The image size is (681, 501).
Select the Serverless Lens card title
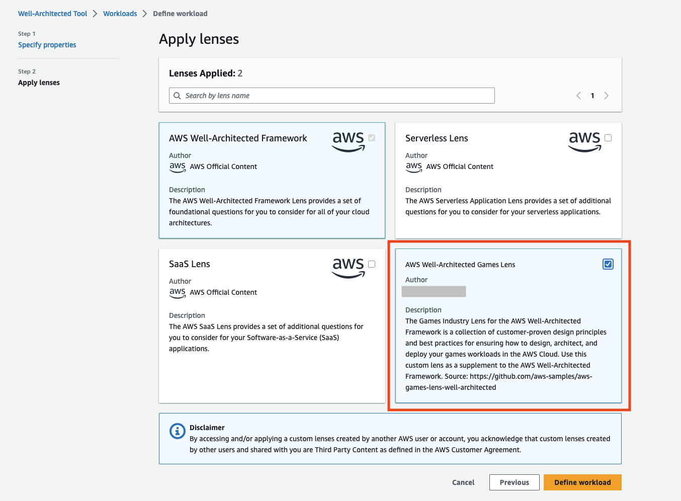(x=437, y=138)
